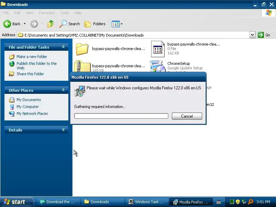Click the orange magnifier tray icon
This screenshot has height=207, width=276.
[250, 202]
